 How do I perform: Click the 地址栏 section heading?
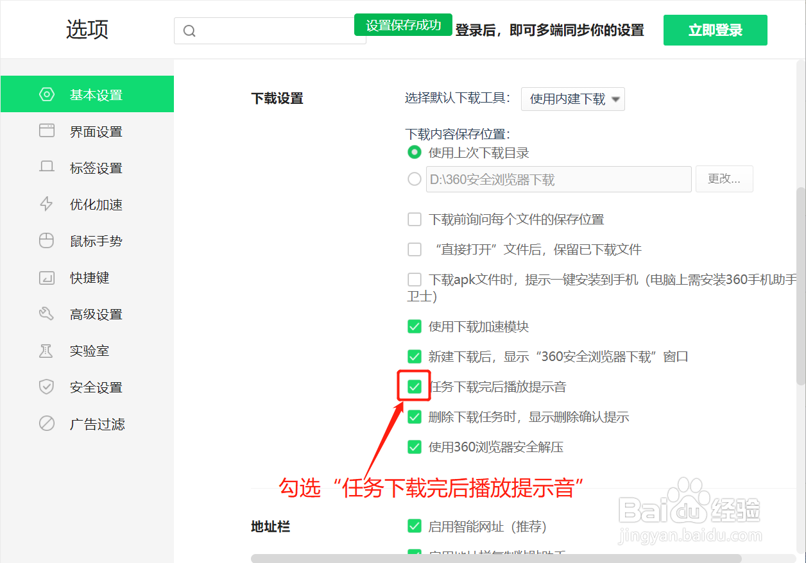point(270,527)
